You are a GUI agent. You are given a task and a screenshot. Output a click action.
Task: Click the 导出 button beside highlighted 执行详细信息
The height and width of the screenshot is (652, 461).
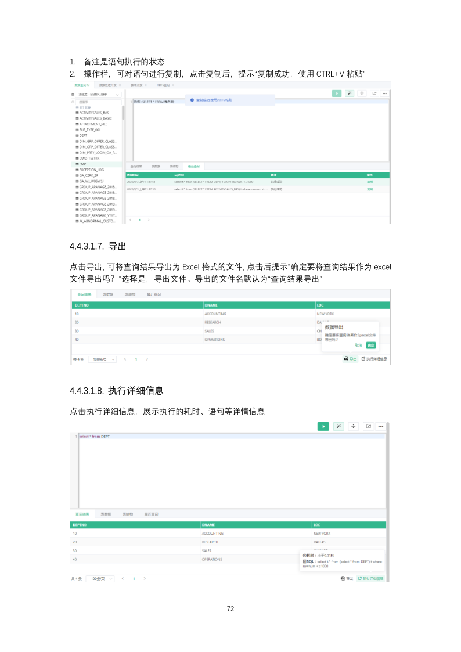[x=347, y=578]
